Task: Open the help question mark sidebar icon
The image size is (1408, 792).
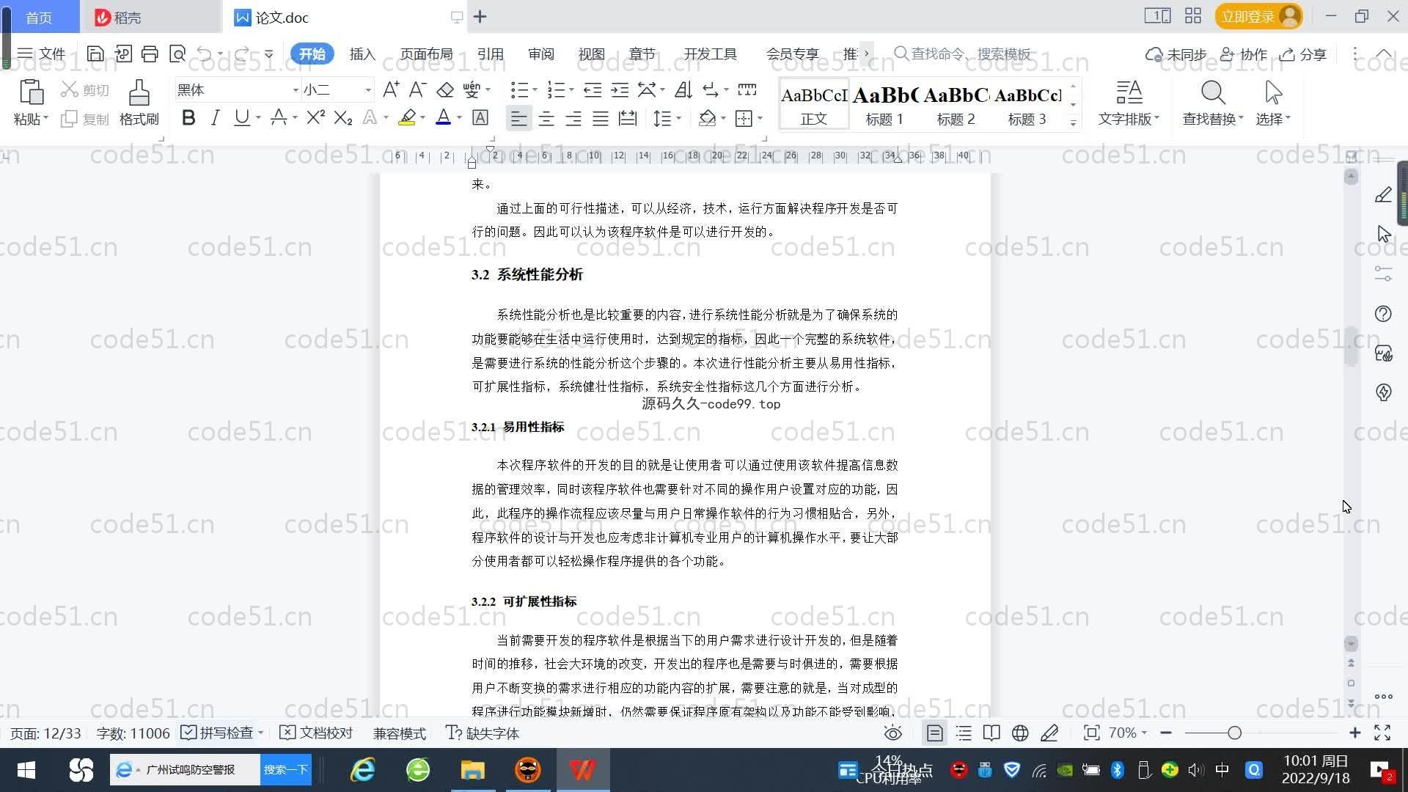Action: (1383, 314)
